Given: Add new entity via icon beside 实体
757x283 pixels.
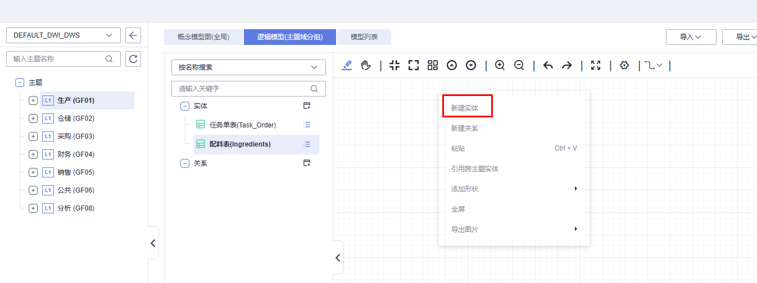Looking at the screenshot, I should click(x=307, y=106).
